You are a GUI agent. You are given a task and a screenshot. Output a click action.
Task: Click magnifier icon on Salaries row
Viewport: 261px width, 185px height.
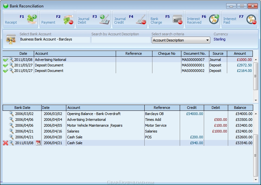[11, 131]
